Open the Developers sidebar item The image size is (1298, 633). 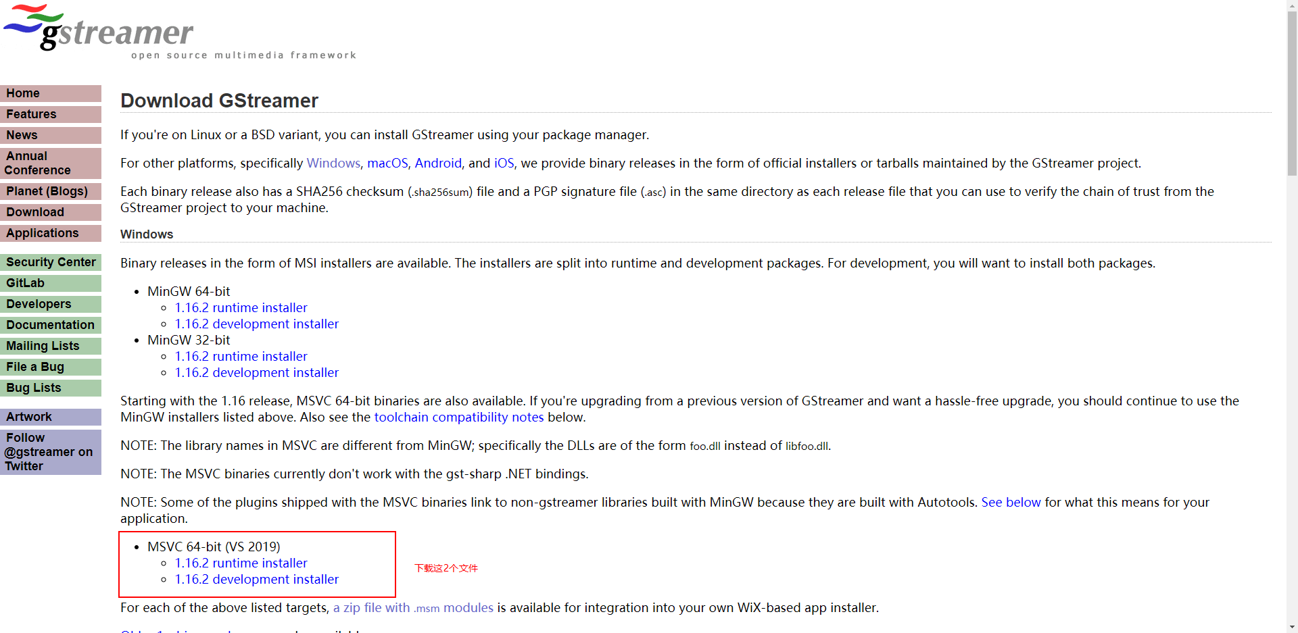coord(51,304)
